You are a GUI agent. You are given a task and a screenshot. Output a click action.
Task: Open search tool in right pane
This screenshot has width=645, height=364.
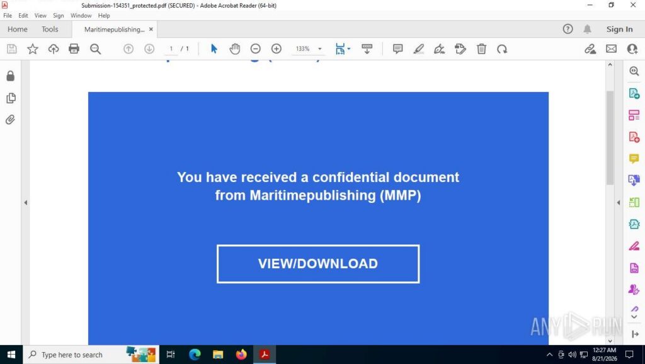coord(634,71)
